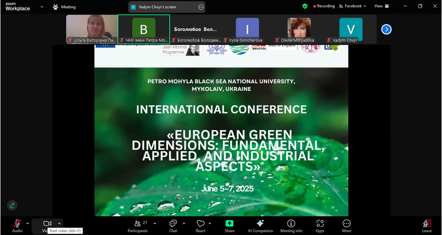The height and width of the screenshot is (235, 442).
Task: Open options for Vadym Chvyr's screen
Action: (x=201, y=7)
